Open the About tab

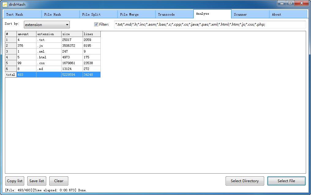288,14
